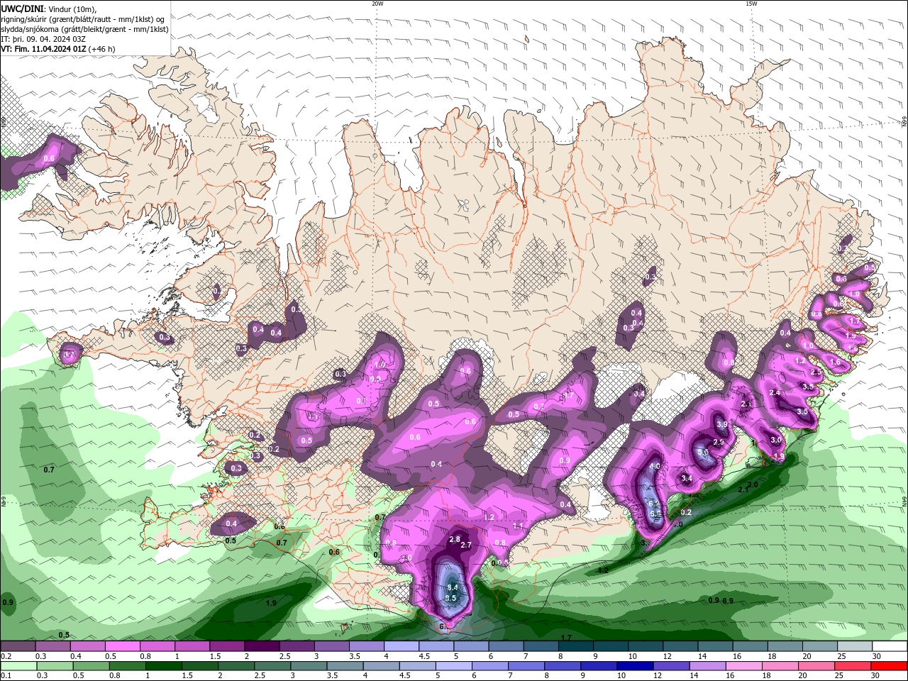Select the dark teal snow swatch labeled 8

coord(576,646)
